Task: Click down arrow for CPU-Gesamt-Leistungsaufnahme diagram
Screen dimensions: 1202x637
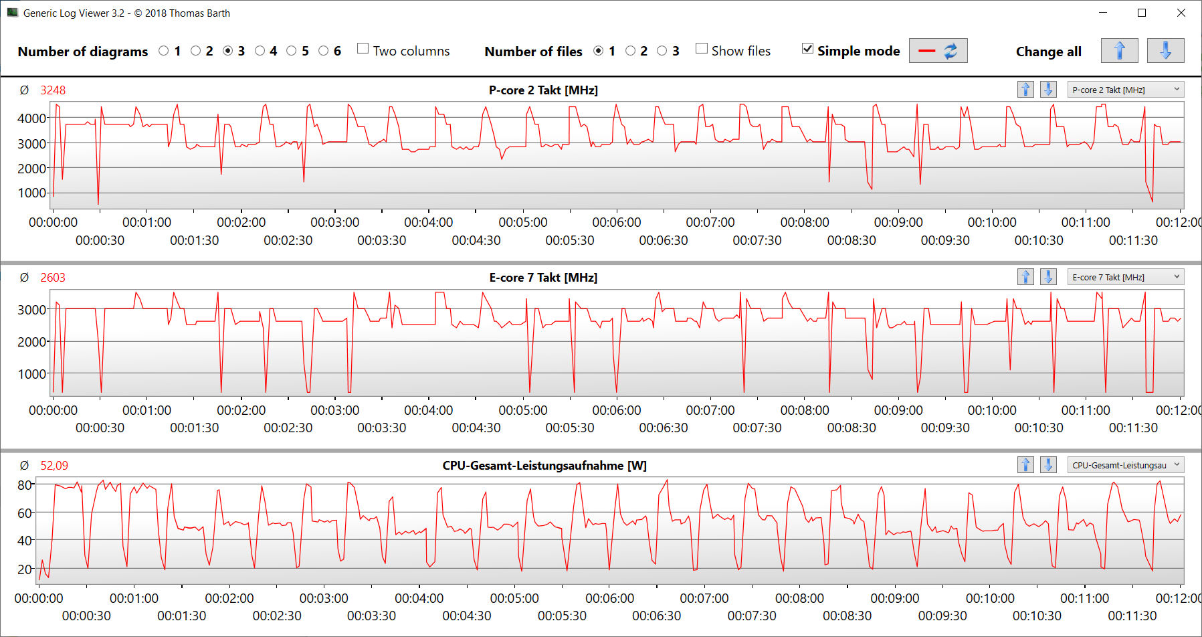Action: pos(1048,465)
